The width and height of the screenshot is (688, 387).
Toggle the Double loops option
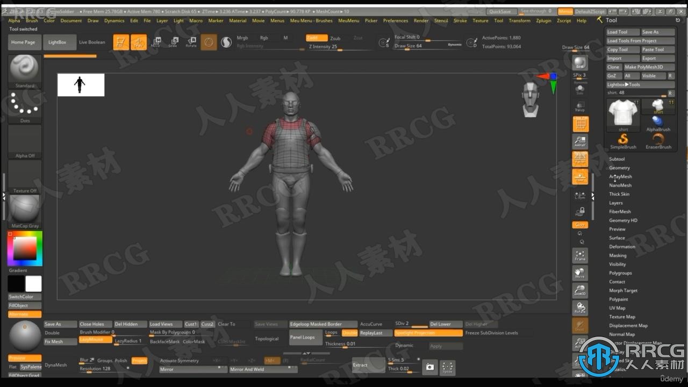[x=349, y=333]
